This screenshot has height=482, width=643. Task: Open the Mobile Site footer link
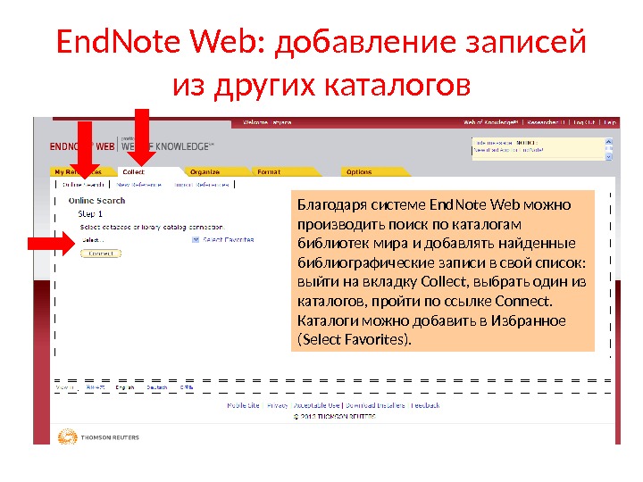(x=243, y=405)
